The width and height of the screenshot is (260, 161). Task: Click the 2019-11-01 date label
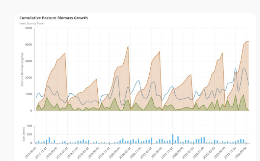(x=104, y=153)
